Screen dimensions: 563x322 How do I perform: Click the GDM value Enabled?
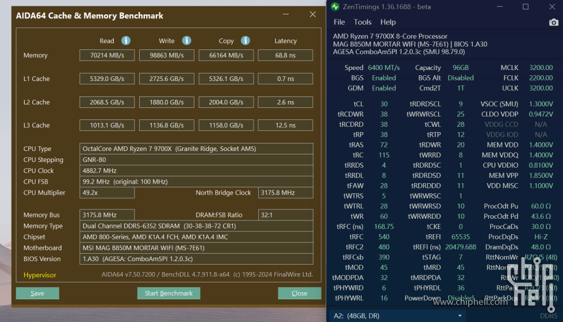(x=384, y=88)
